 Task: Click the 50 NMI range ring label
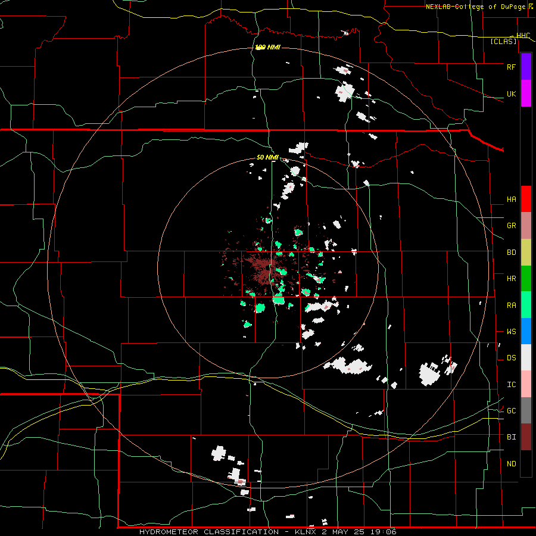click(x=267, y=158)
